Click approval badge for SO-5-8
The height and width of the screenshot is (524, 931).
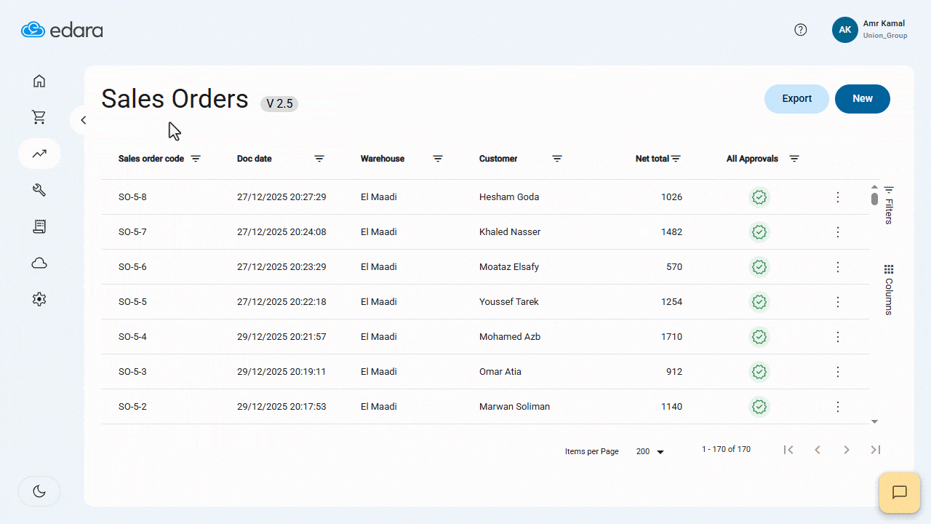[x=759, y=197]
